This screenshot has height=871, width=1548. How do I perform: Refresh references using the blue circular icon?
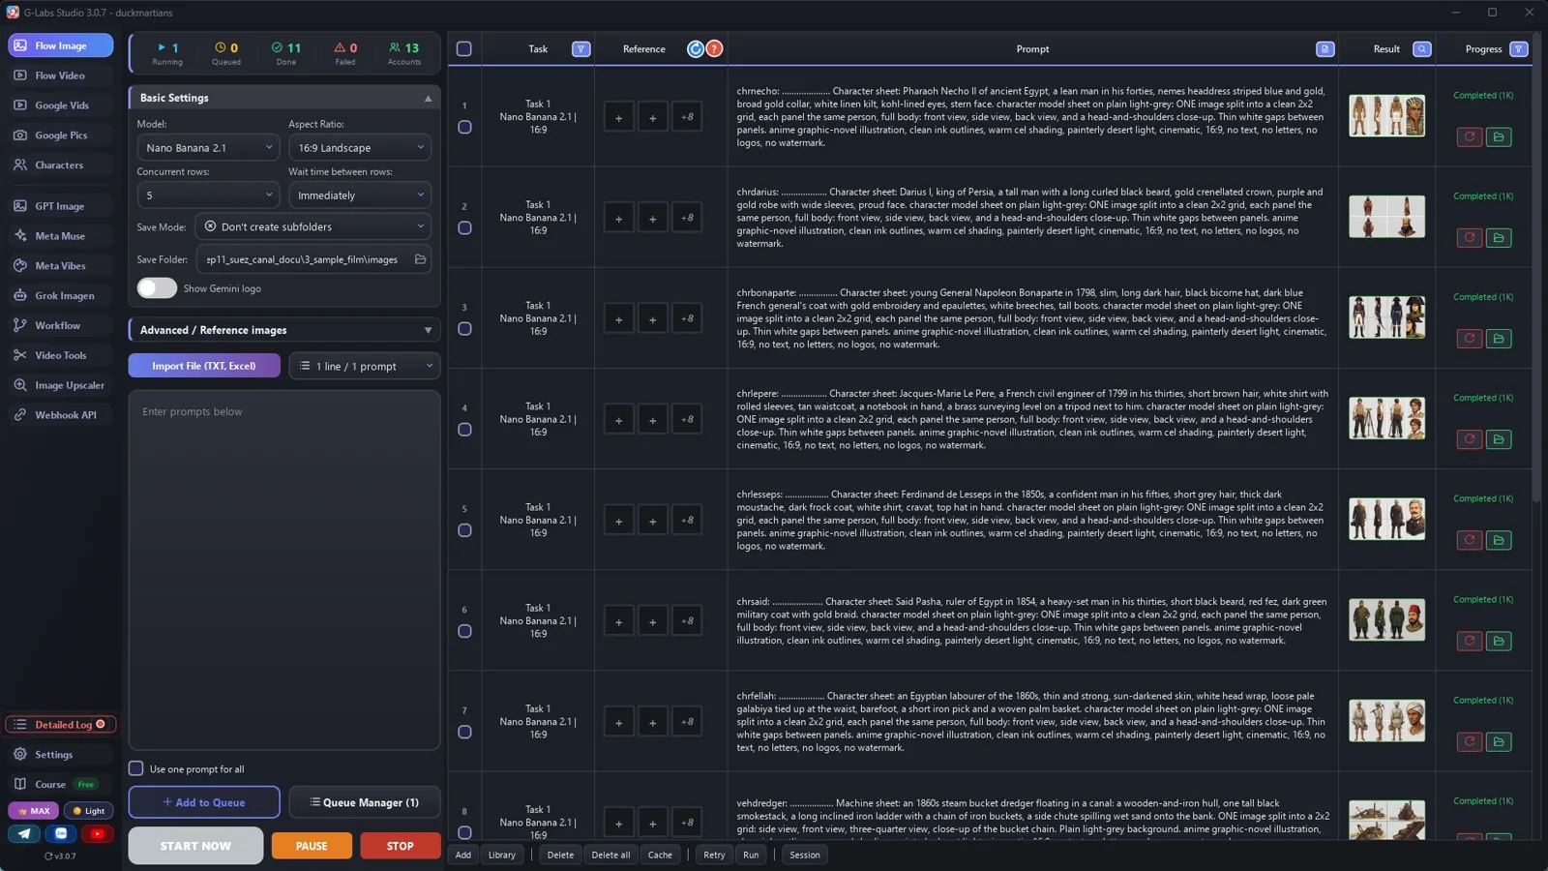(695, 48)
